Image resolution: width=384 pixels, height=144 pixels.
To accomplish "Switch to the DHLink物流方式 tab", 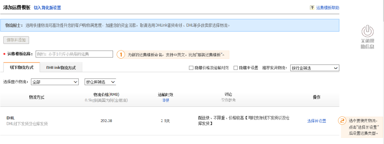I will tap(61, 68).
